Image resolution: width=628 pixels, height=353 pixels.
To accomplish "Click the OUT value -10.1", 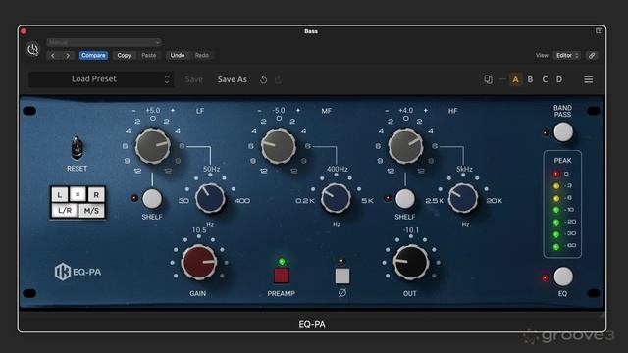I will pyautogui.click(x=411, y=230).
